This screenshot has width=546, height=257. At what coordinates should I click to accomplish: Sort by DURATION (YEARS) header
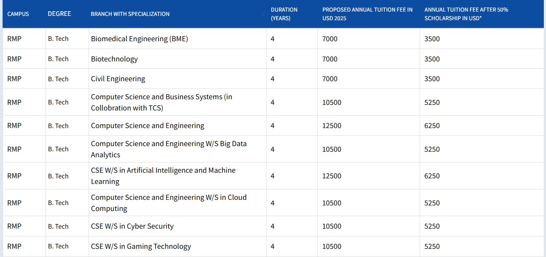pyautogui.click(x=284, y=14)
